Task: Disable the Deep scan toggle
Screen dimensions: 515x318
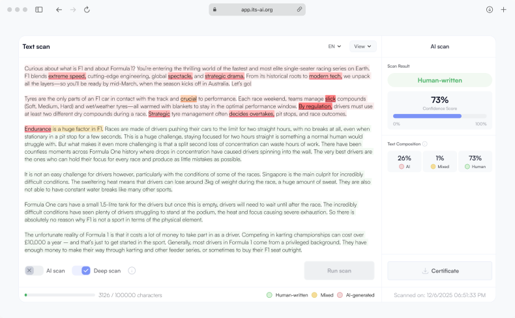Action: click(x=81, y=270)
